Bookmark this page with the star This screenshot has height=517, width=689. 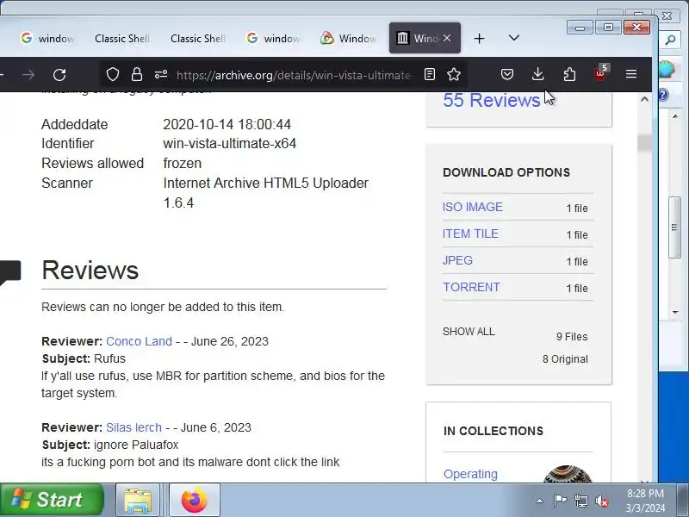[454, 74]
